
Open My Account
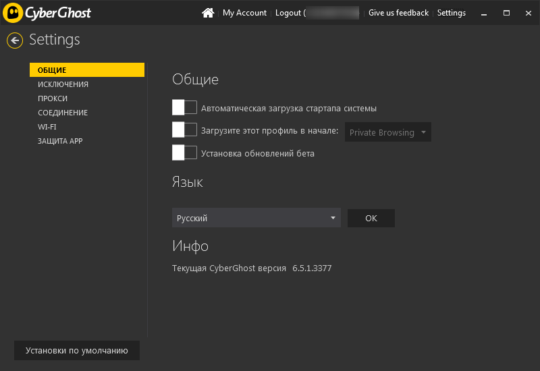[x=244, y=13]
